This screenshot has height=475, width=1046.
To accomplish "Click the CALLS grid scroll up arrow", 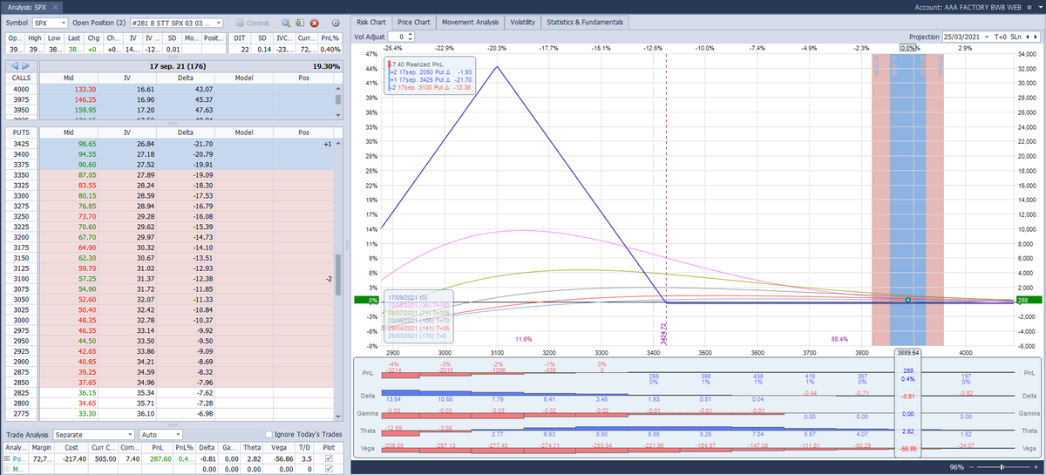I will pyautogui.click(x=340, y=87).
